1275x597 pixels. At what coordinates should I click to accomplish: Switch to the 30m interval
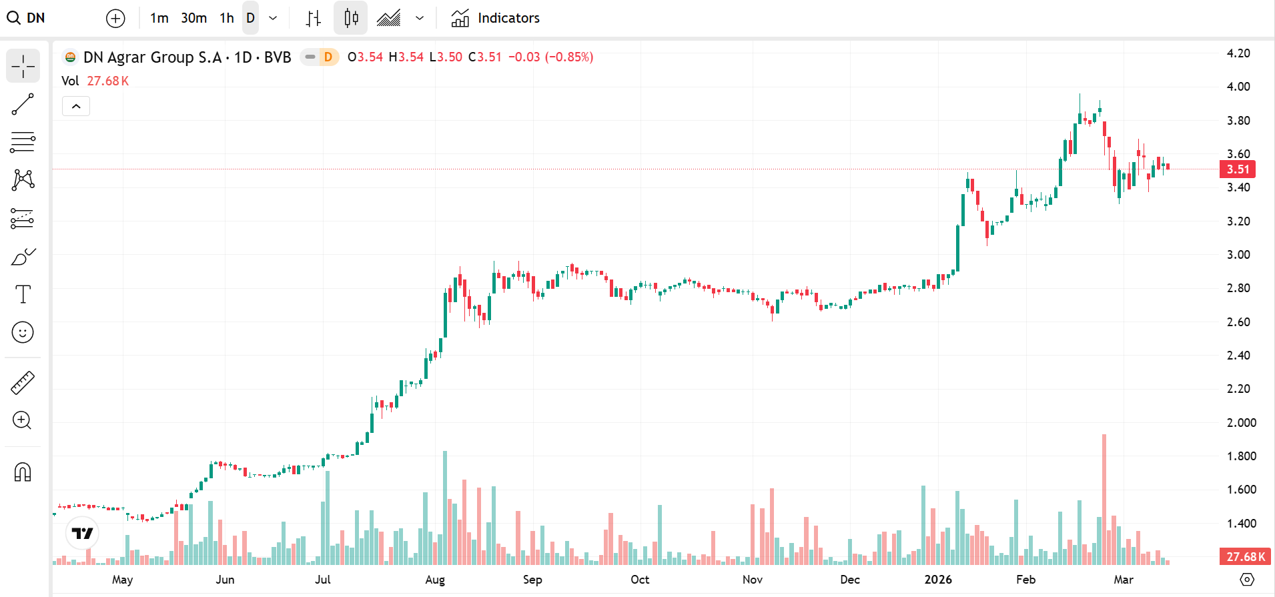(194, 18)
